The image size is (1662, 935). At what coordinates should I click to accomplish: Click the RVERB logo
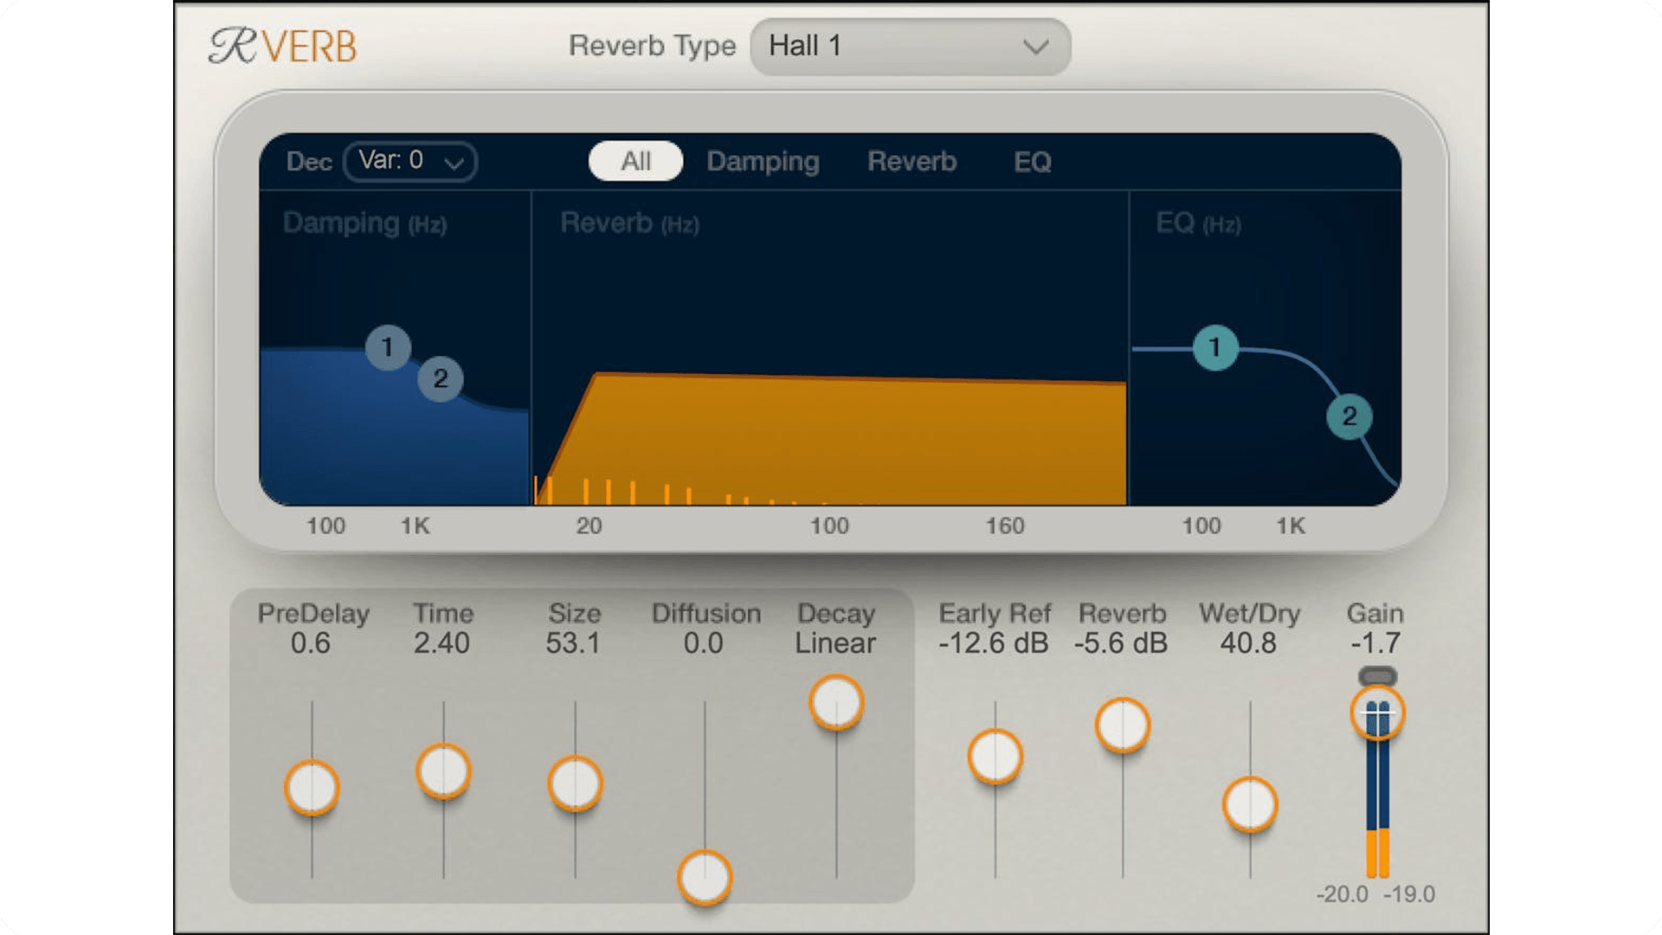tap(282, 47)
